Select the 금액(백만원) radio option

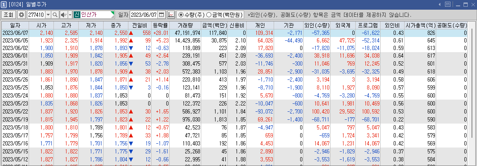point(209,15)
